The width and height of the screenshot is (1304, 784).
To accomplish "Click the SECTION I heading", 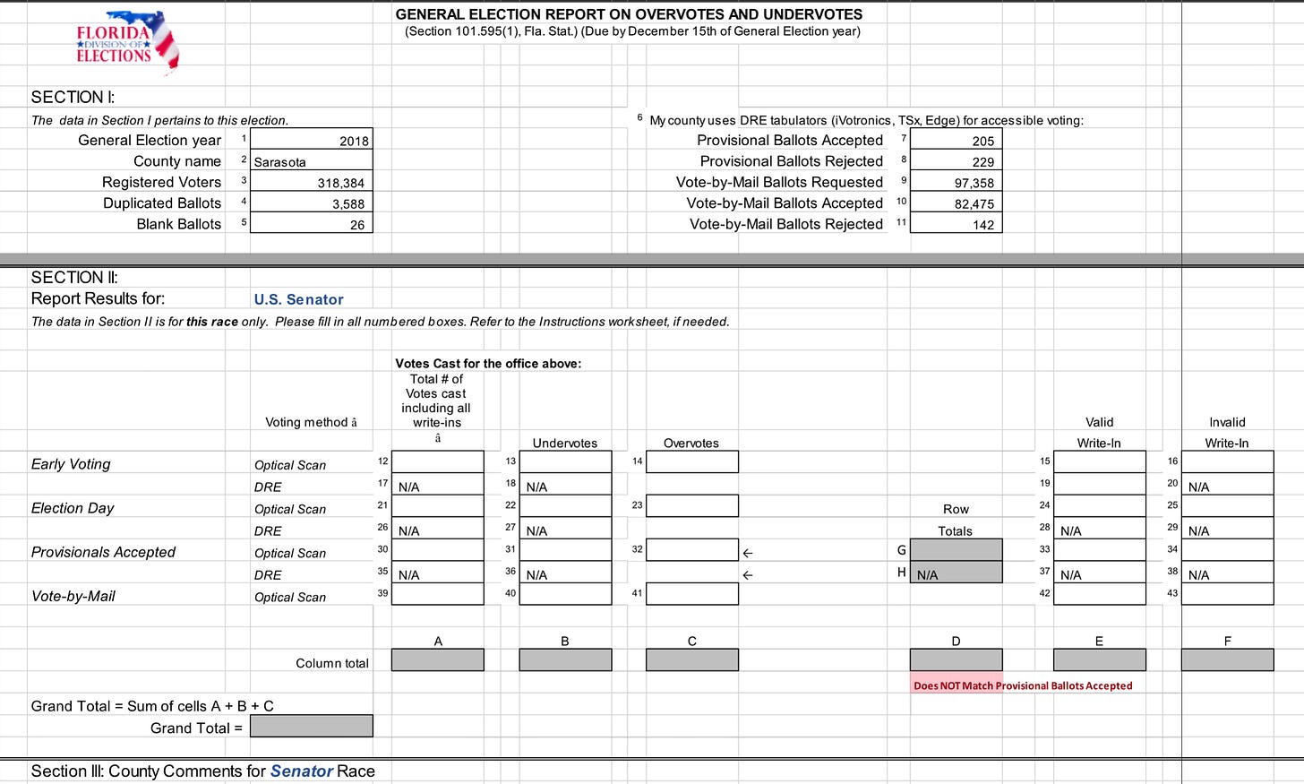I will (73, 98).
